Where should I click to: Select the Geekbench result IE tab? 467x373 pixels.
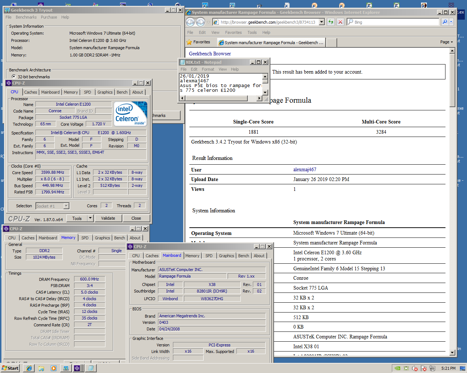pos(271,42)
